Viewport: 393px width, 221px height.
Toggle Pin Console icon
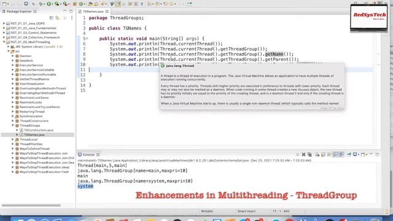pyautogui.click(x=349, y=155)
